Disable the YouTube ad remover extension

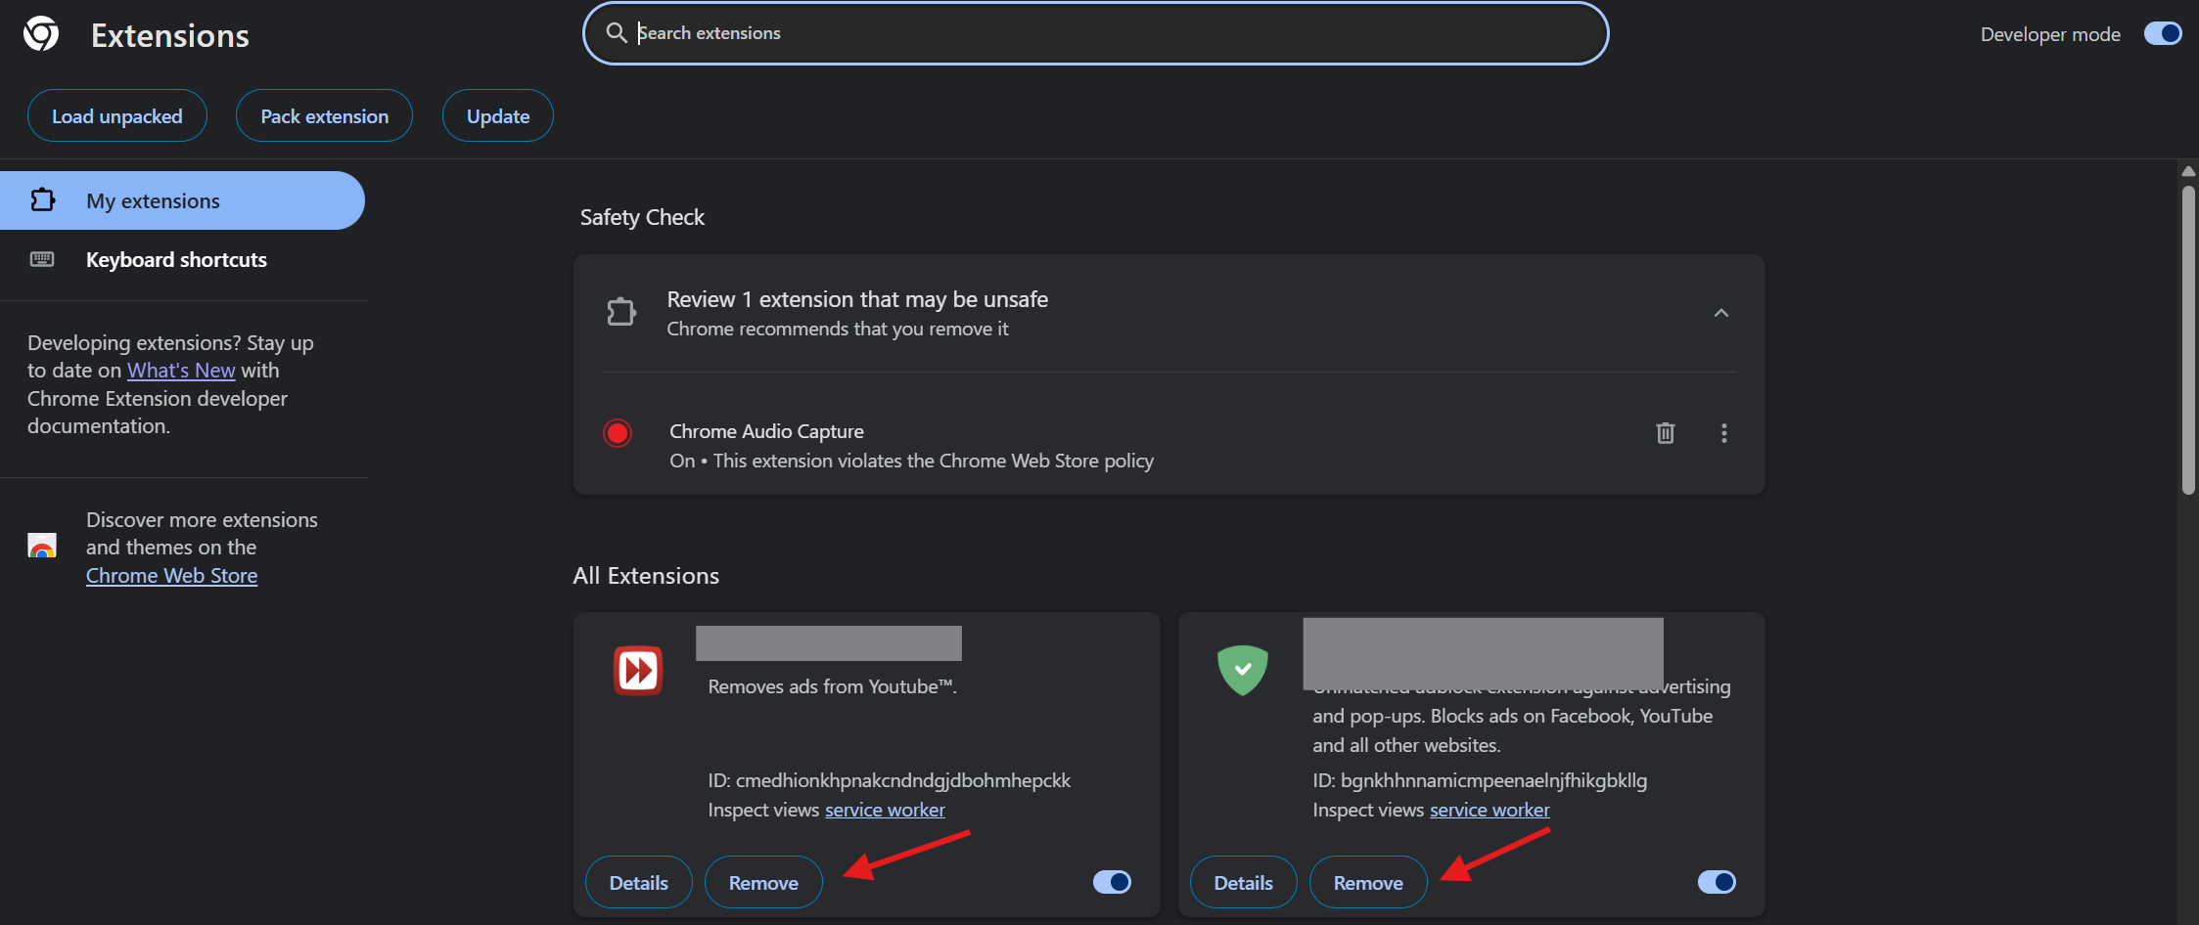tap(1112, 882)
